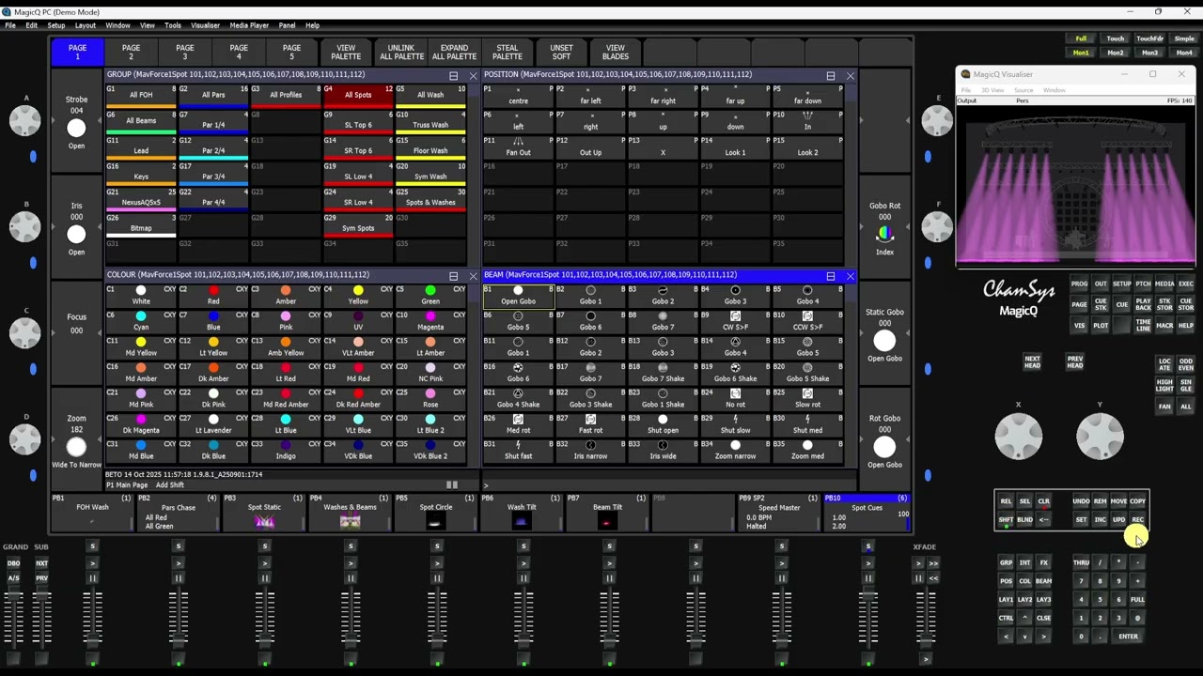Toggle the SHFT key on the keypad
The image size is (1203, 676).
(1006, 520)
